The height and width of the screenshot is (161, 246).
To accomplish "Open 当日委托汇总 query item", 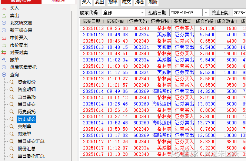I will pyautogui.click(x=31, y=156).
